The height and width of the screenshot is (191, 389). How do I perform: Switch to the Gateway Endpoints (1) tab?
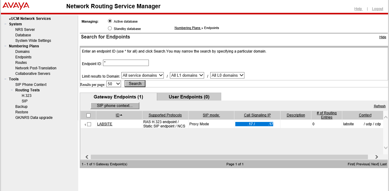118,97
